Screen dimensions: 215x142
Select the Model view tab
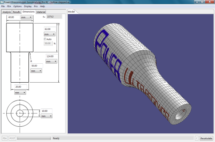71,12
